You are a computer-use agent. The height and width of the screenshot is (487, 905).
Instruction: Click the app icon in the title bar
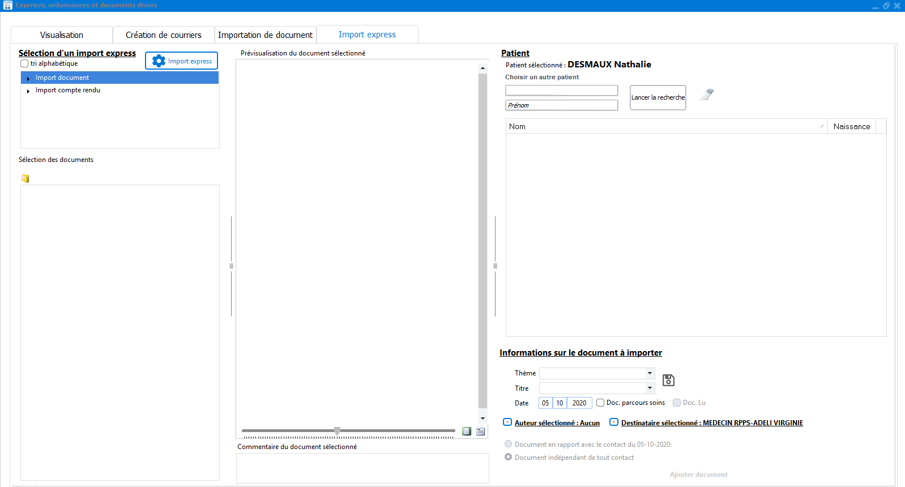[7, 5]
